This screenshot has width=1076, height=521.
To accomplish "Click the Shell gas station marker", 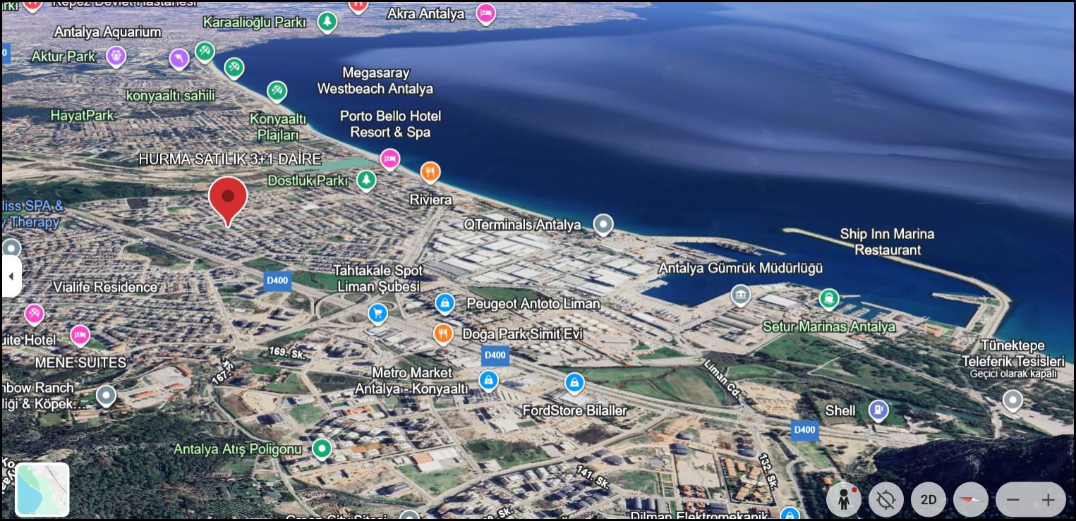I will [x=878, y=410].
